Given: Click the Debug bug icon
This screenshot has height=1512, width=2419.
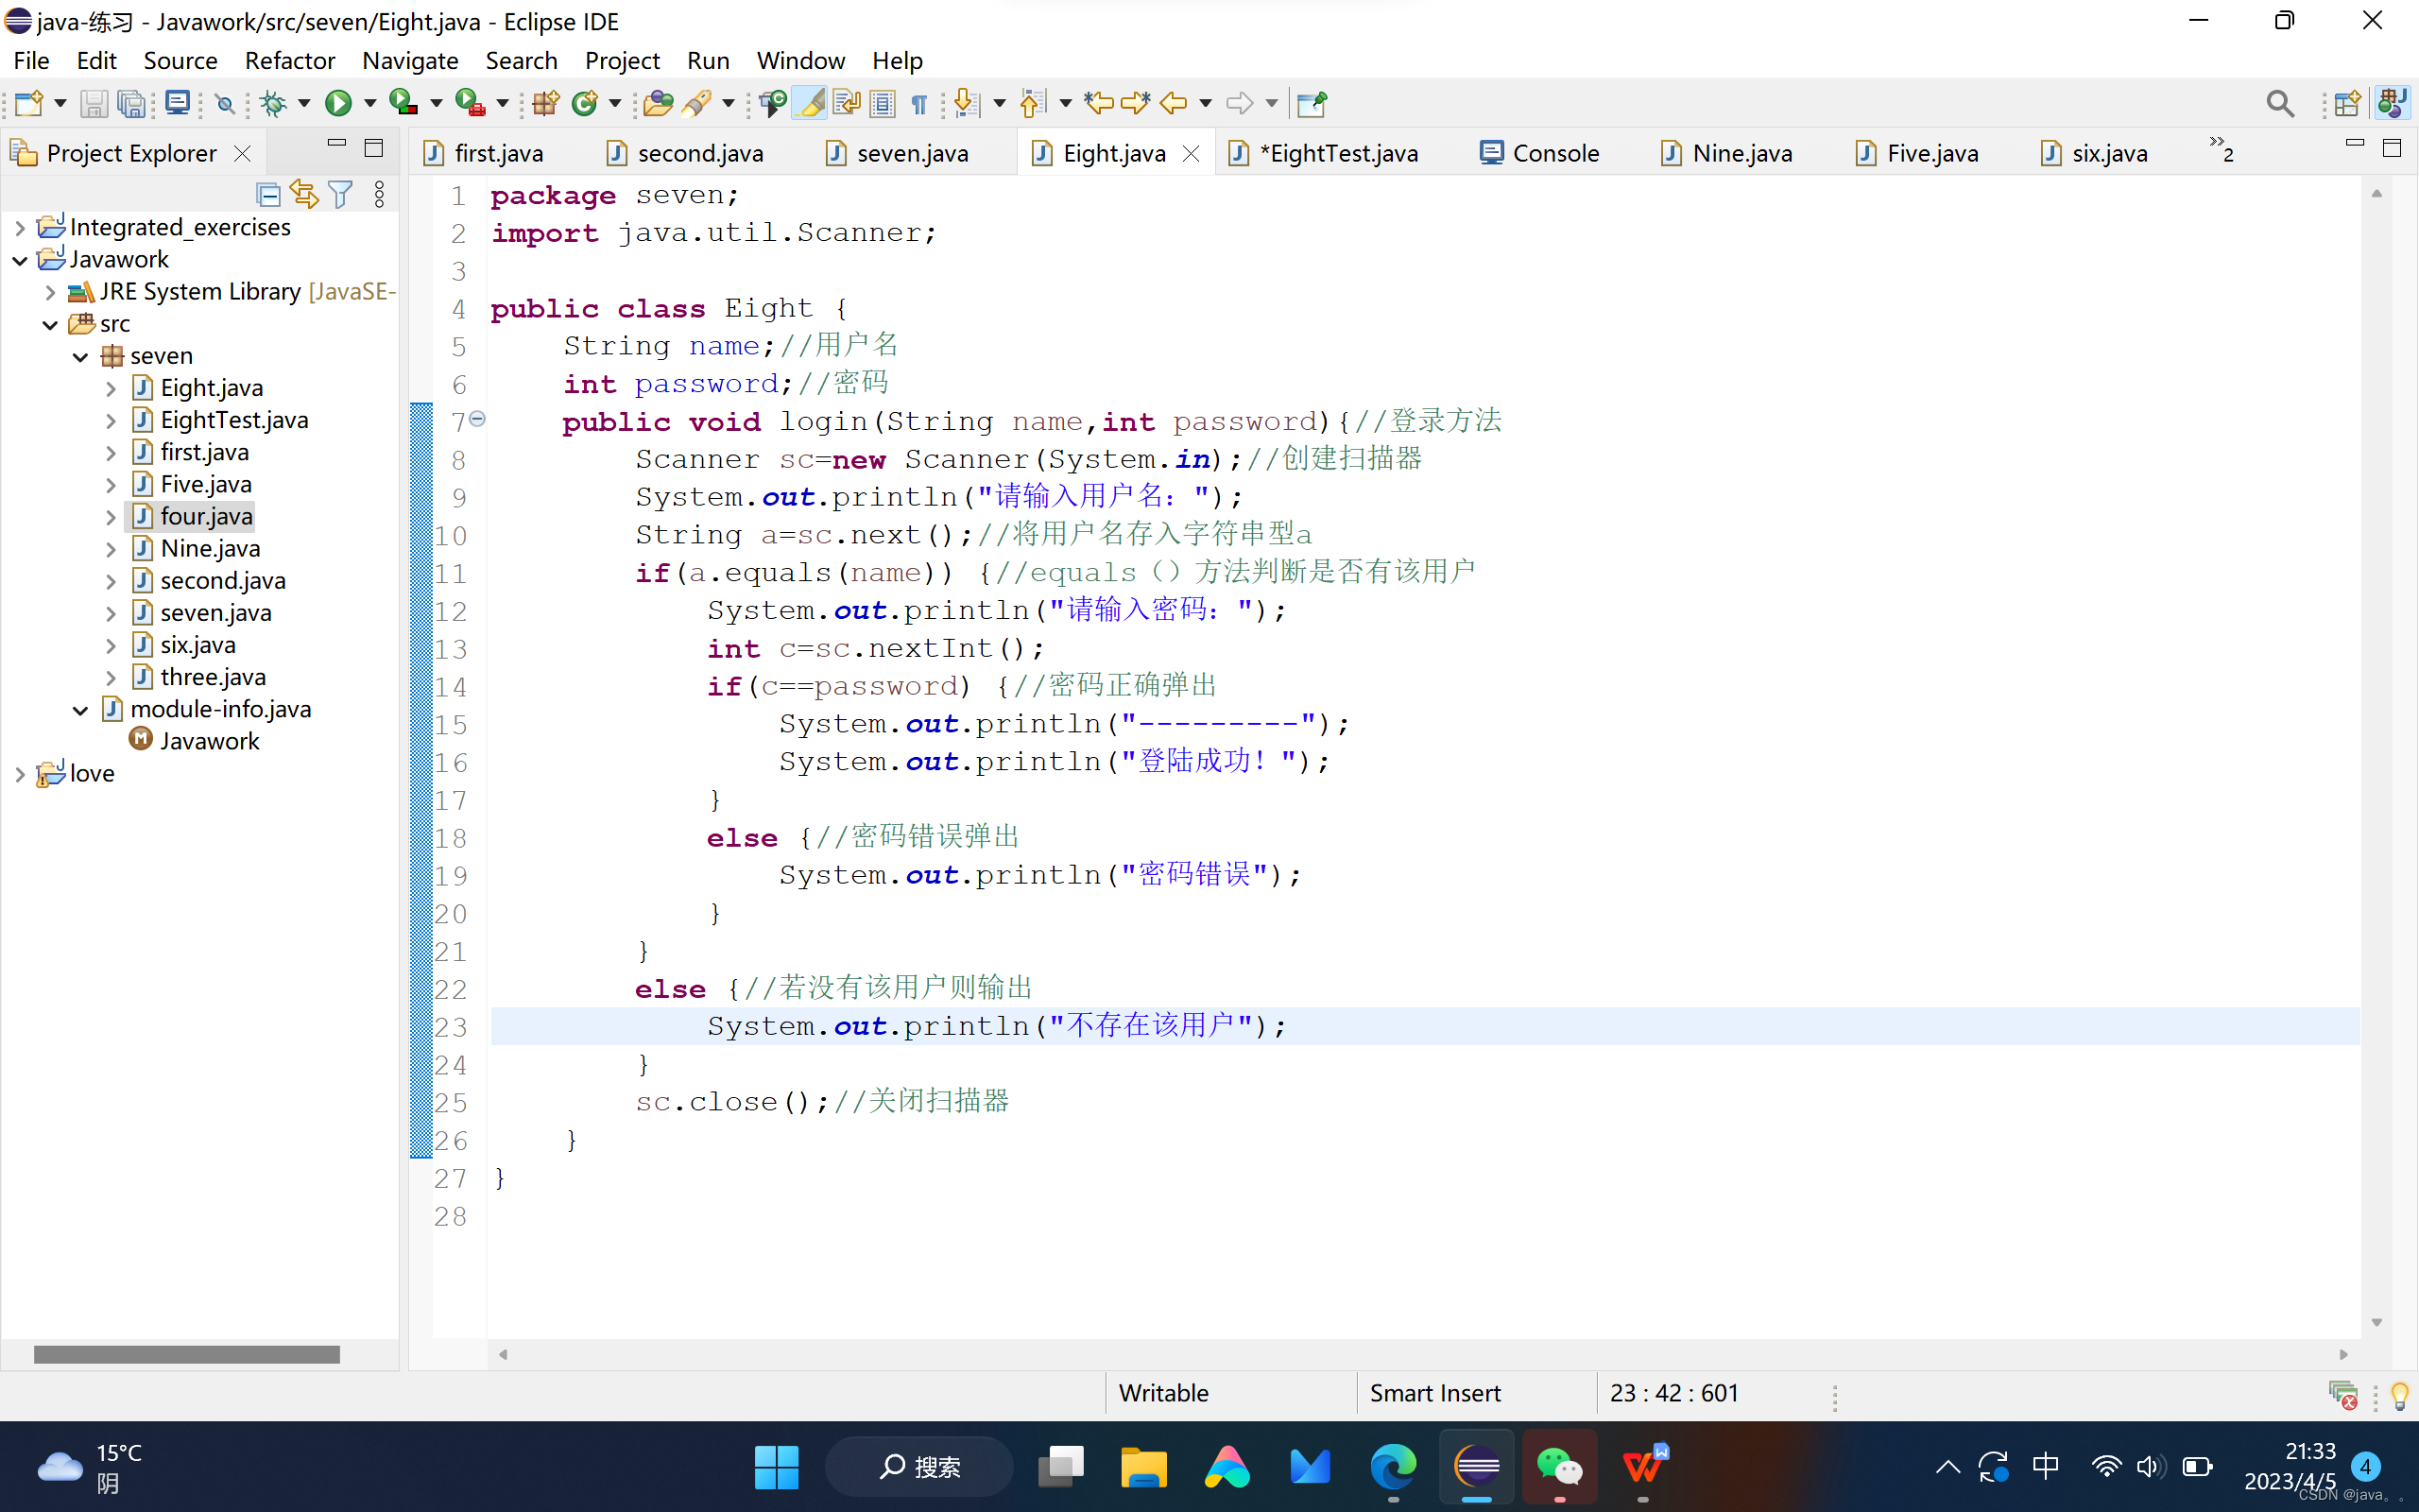Looking at the screenshot, I should (272, 103).
